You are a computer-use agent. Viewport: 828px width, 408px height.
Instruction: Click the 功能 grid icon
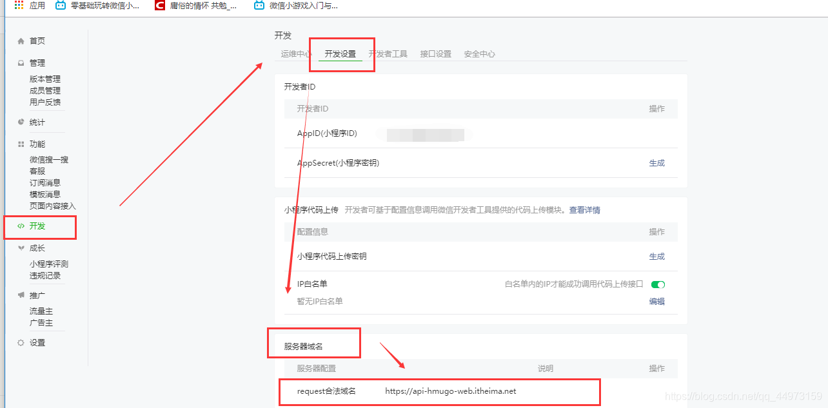(21, 144)
